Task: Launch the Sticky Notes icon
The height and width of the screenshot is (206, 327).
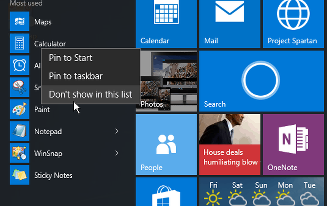Action: click(x=19, y=175)
